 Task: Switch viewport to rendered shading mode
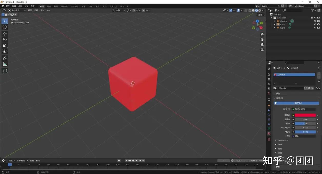259,10
